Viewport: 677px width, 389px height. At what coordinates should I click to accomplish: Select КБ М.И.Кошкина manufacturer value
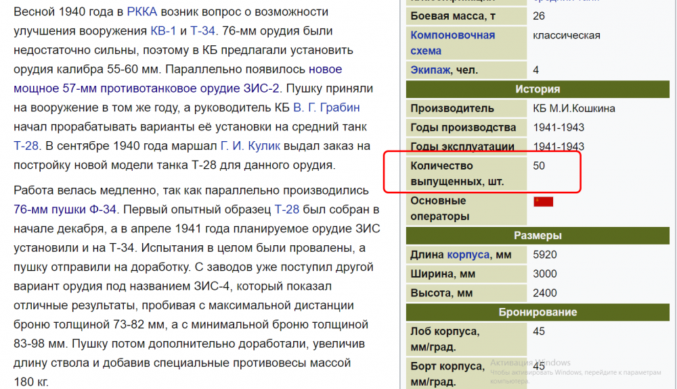(x=574, y=109)
